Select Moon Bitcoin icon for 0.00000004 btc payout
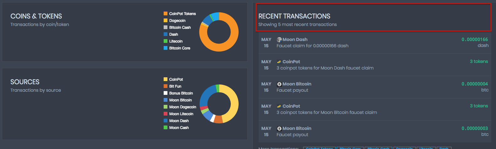This screenshot has height=149, width=496. (x=279, y=84)
